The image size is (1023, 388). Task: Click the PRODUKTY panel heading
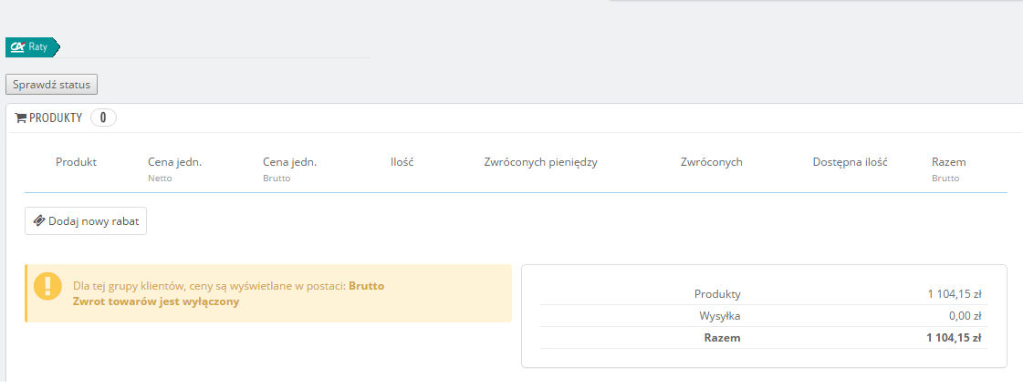(56, 118)
